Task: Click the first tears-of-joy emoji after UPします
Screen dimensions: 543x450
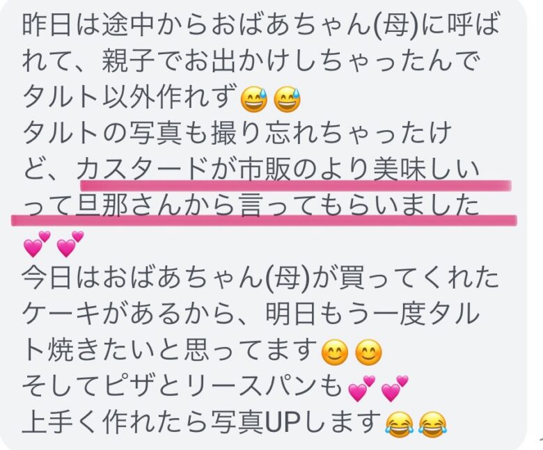Action: 400,425
